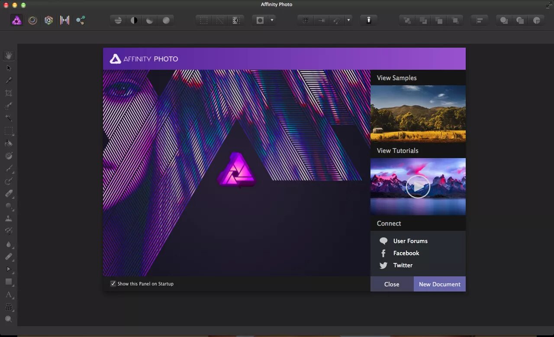This screenshot has width=554, height=337.
Task: Select the Rectangular Marquee tool
Action: pyautogui.click(x=9, y=131)
